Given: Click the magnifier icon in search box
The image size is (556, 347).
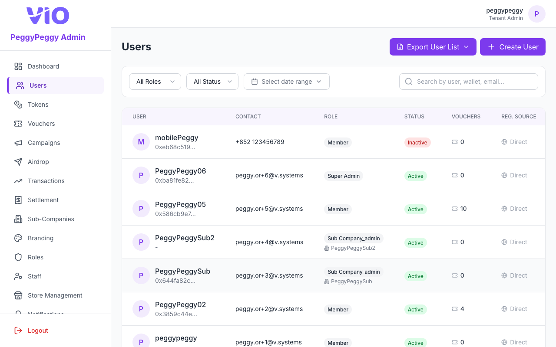Looking at the screenshot, I should tap(409, 82).
